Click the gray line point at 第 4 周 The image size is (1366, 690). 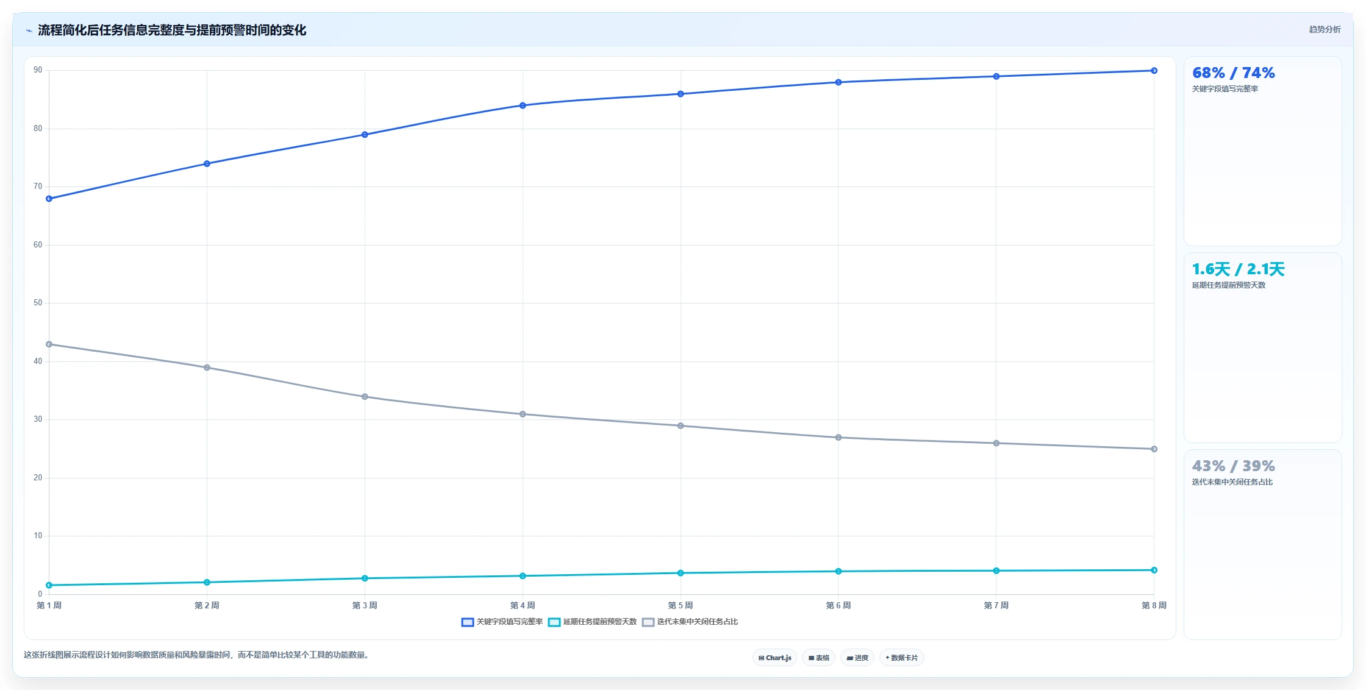point(523,414)
